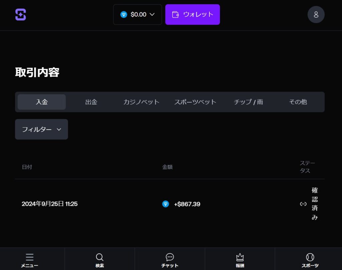
Task: Open the フィルター dropdown
Action: [x=41, y=129]
